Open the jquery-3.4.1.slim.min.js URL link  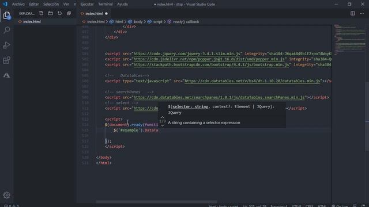[187, 53]
